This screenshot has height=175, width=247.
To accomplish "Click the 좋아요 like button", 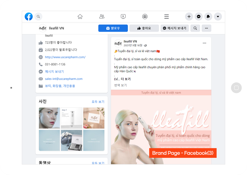I will pyautogui.click(x=144, y=28).
